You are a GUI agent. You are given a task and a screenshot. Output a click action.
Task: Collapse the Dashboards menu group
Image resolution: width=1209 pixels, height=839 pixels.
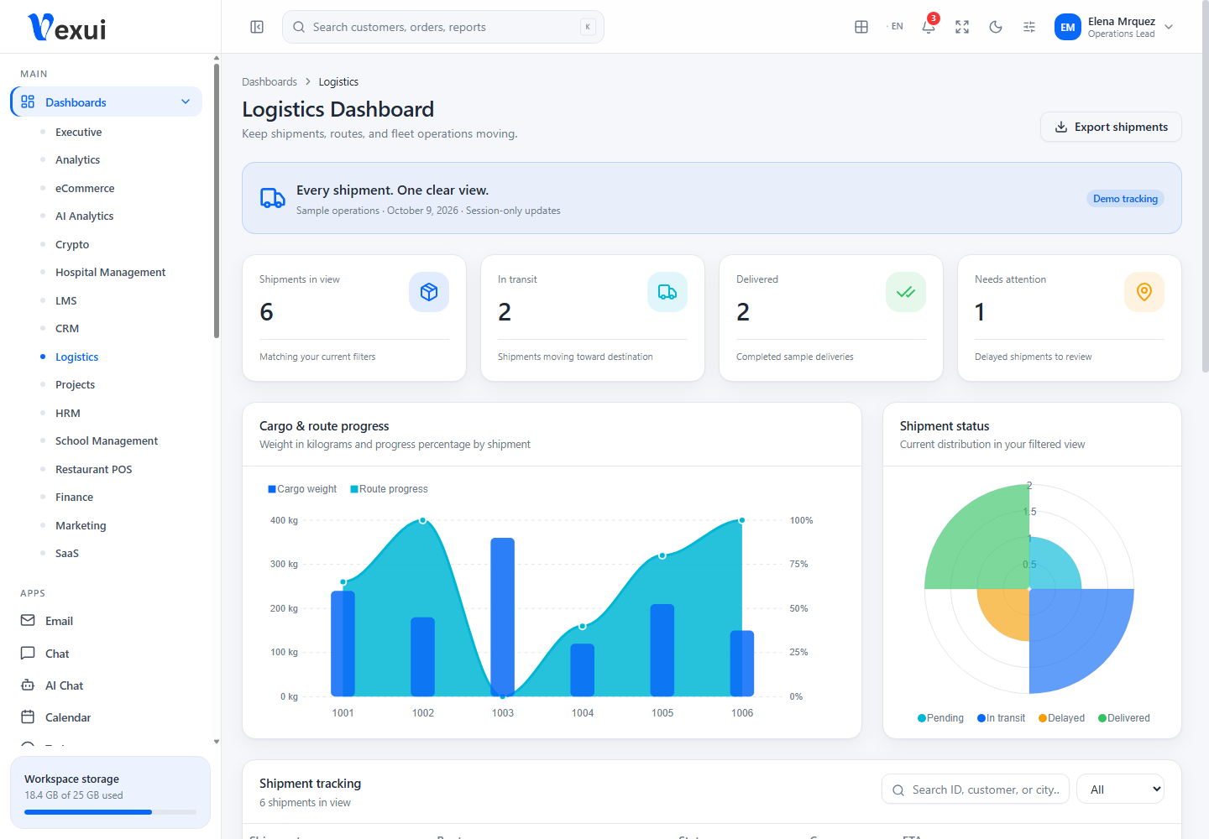[106, 102]
